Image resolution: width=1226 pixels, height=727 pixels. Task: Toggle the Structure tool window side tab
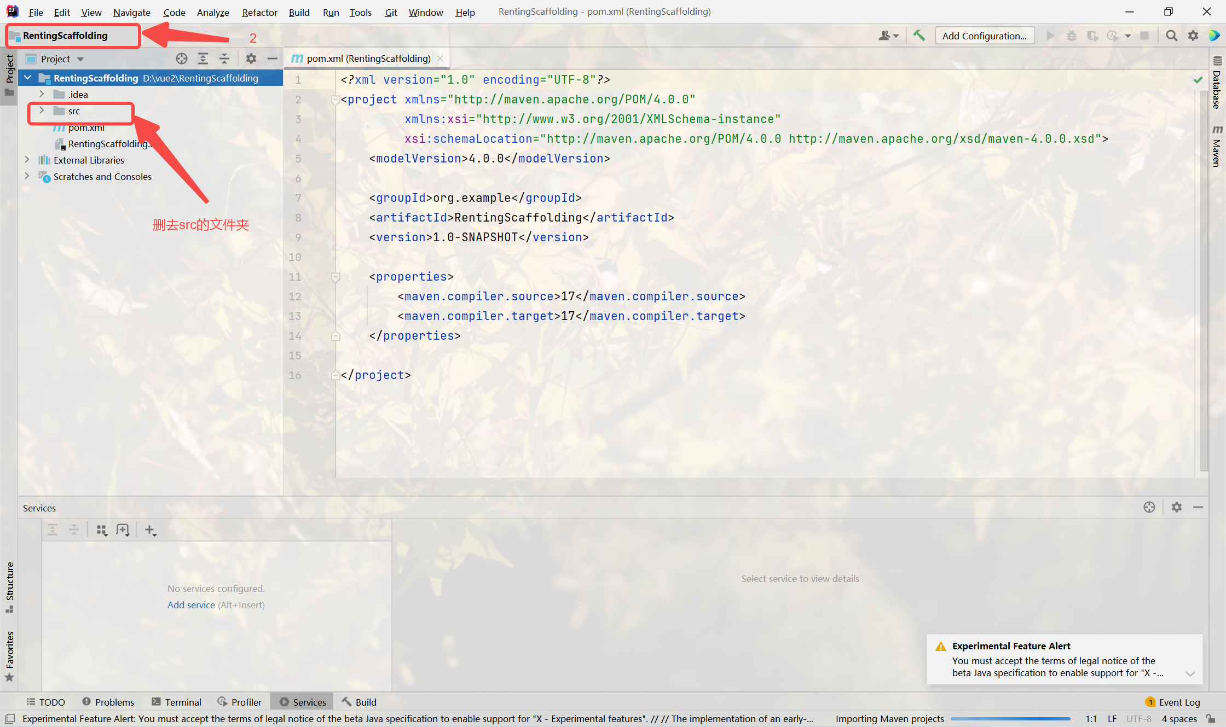pos(9,587)
